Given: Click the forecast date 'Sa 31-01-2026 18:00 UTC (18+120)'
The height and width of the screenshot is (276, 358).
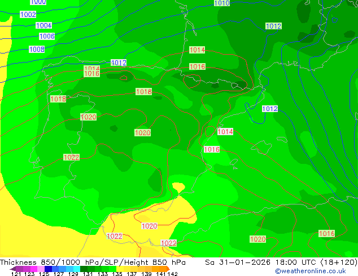Looking at the screenshot, I should [281, 262].
